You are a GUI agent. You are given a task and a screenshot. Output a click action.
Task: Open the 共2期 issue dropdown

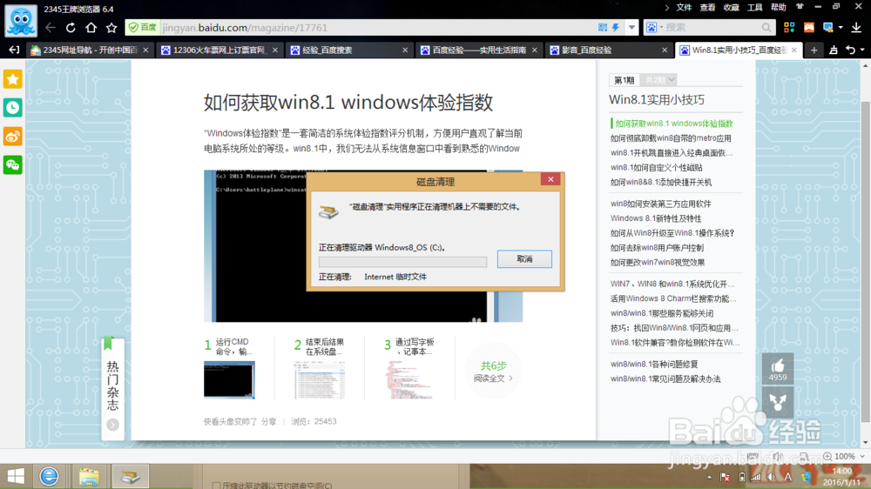point(658,80)
